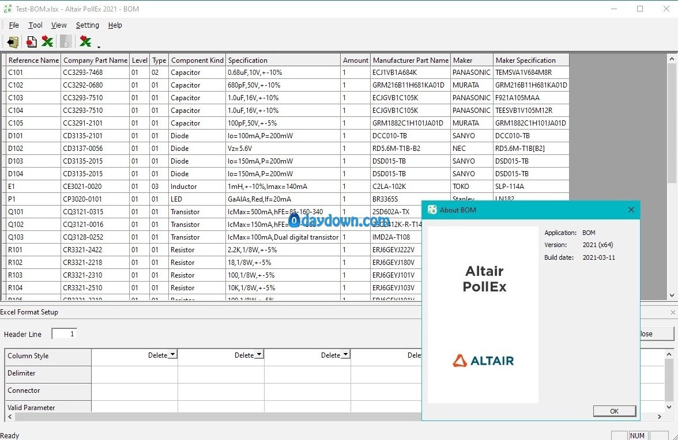The width and height of the screenshot is (678, 440).
Task: Open the toolbar's small black arrow dropdown
Action: pos(99,47)
